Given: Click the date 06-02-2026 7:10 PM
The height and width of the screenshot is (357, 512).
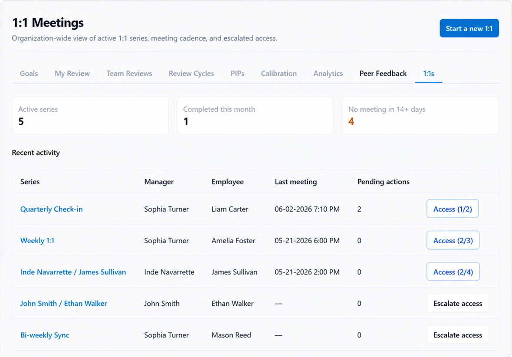Looking at the screenshot, I should click(307, 209).
